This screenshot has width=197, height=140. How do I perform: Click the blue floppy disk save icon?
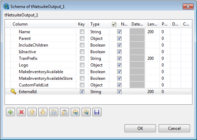(x=97, y=112)
